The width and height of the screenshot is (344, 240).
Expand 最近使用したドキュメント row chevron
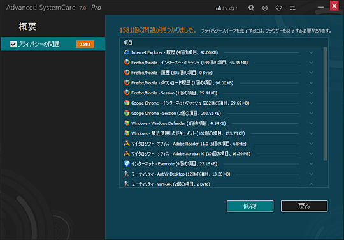point(311,133)
